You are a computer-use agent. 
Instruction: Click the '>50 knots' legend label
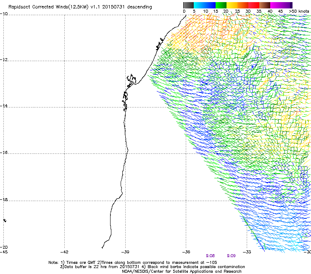tap(299, 11)
